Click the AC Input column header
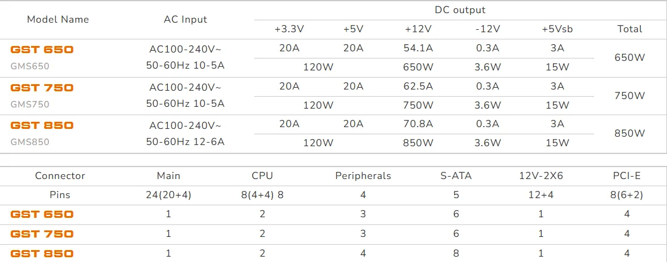Viewport: 667px width, 262px height. (185, 19)
